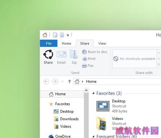The image size is (161, 138).
Task: Switch to the View ribbon tab
Action: click(102, 43)
